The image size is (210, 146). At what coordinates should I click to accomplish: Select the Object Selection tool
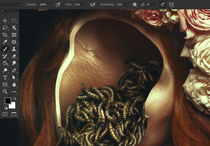14,28
